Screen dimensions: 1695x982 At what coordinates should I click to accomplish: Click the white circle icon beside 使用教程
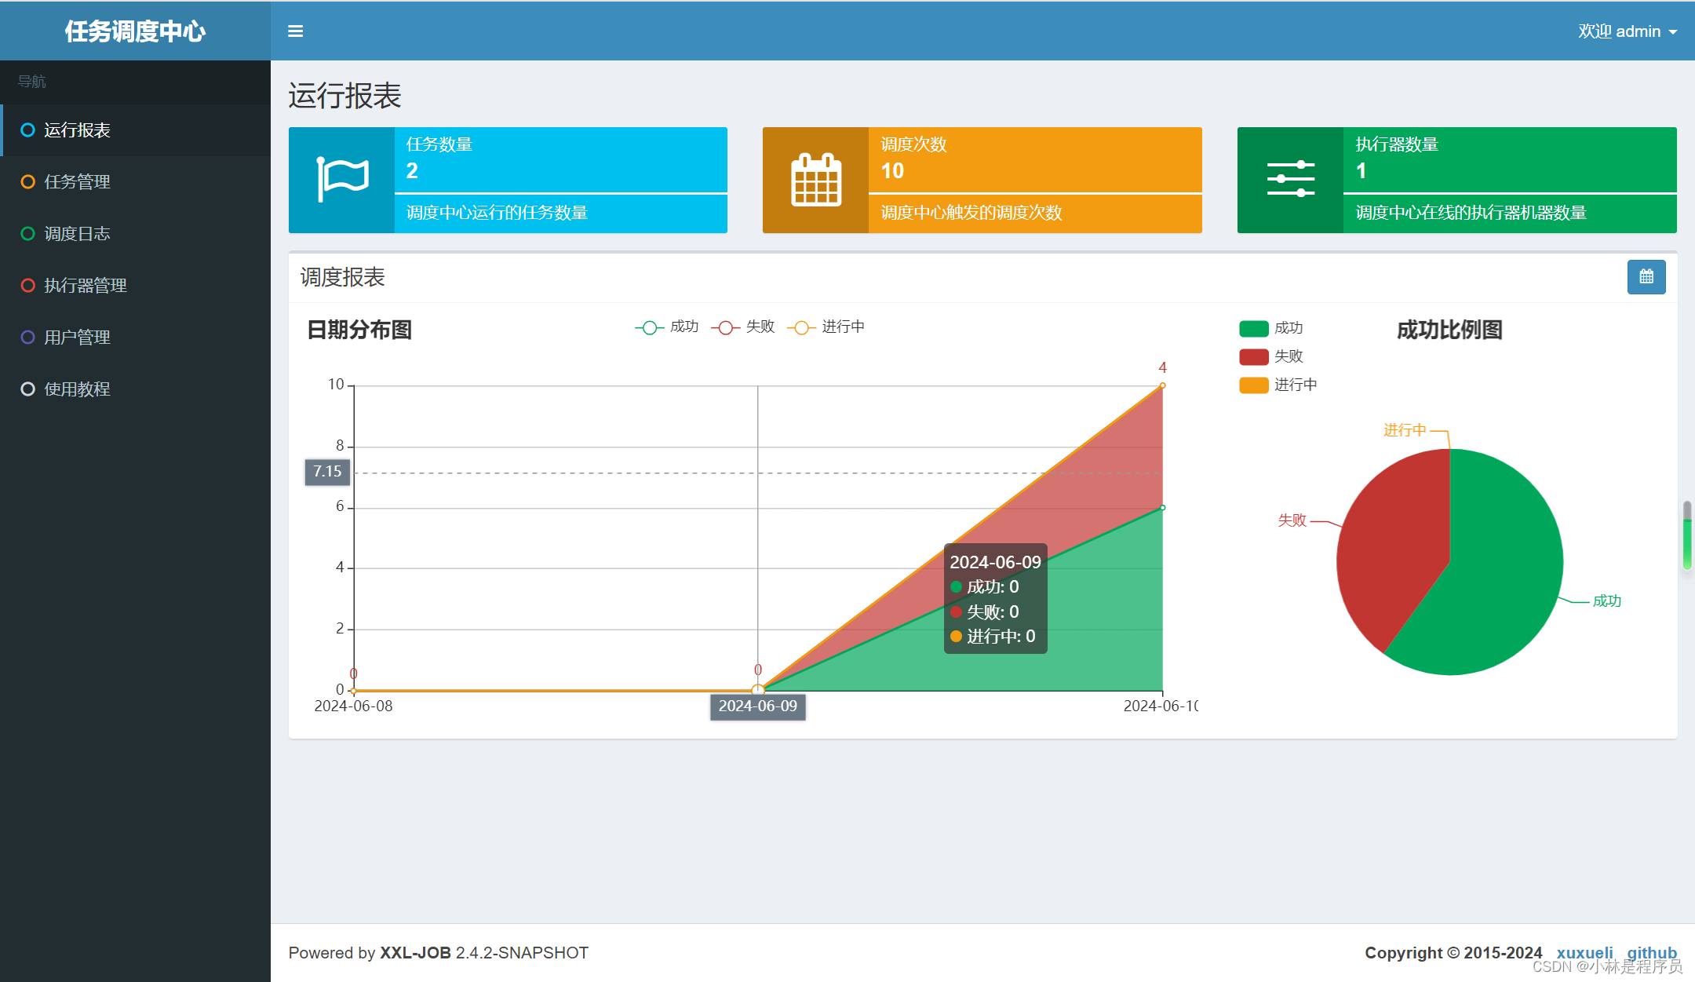tap(27, 389)
